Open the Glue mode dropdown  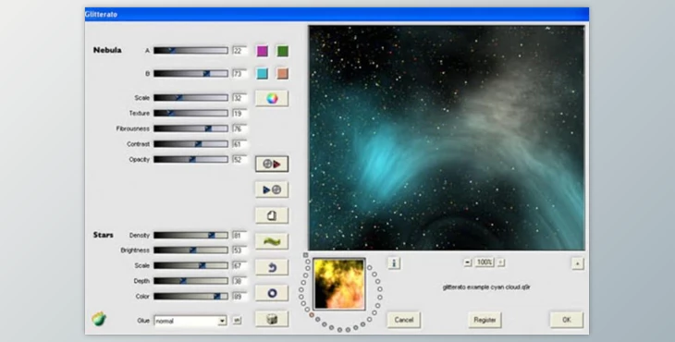tap(190, 321)
